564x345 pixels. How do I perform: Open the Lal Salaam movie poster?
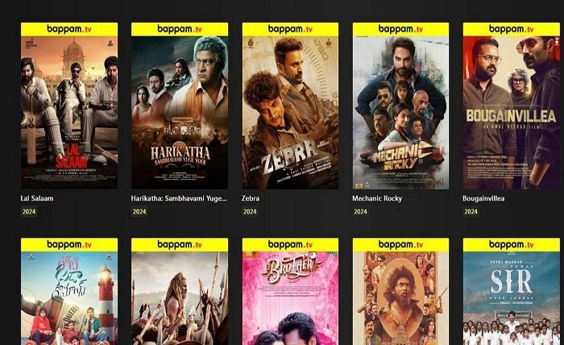tap(69, 106)
